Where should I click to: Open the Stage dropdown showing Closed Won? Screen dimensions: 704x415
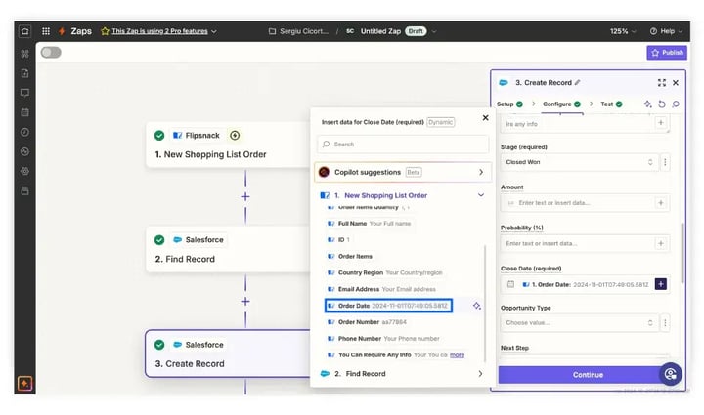click(579, 162)
